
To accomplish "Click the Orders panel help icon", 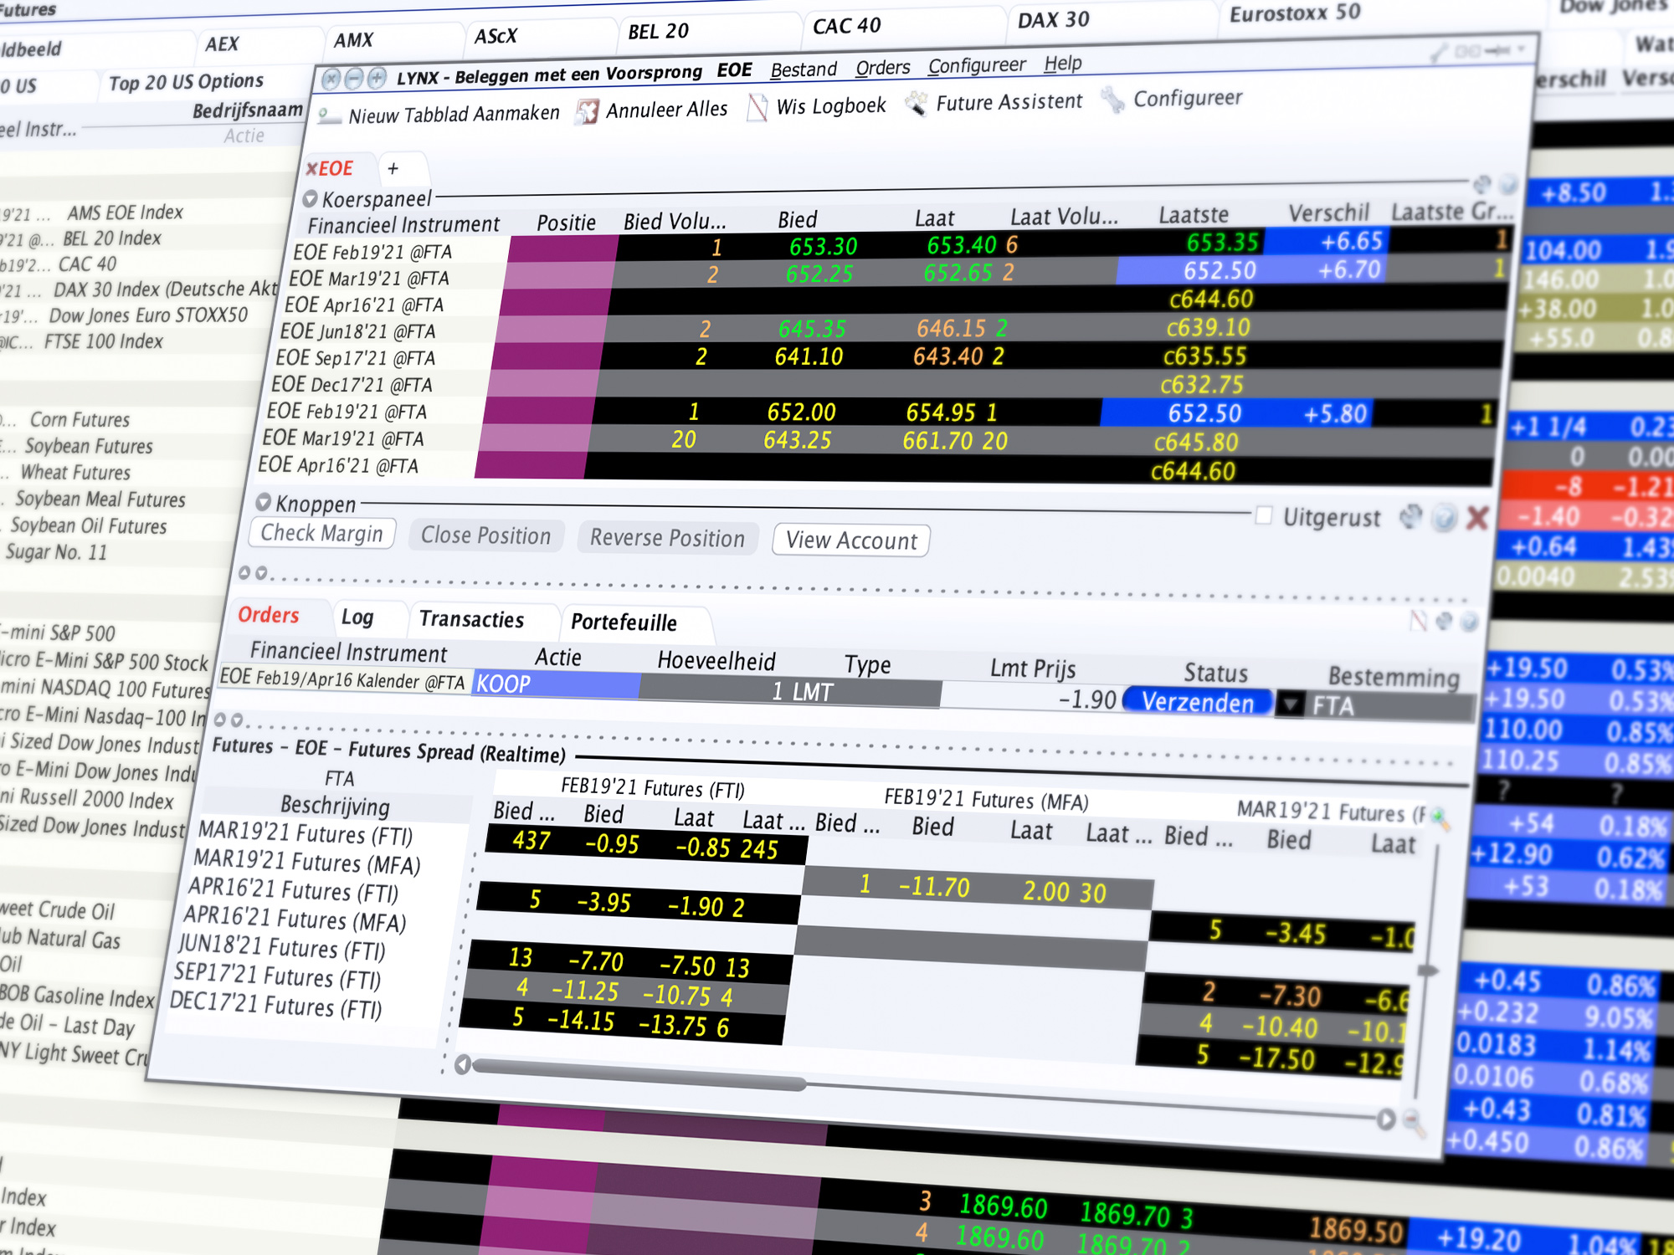I will (1469, 622).
